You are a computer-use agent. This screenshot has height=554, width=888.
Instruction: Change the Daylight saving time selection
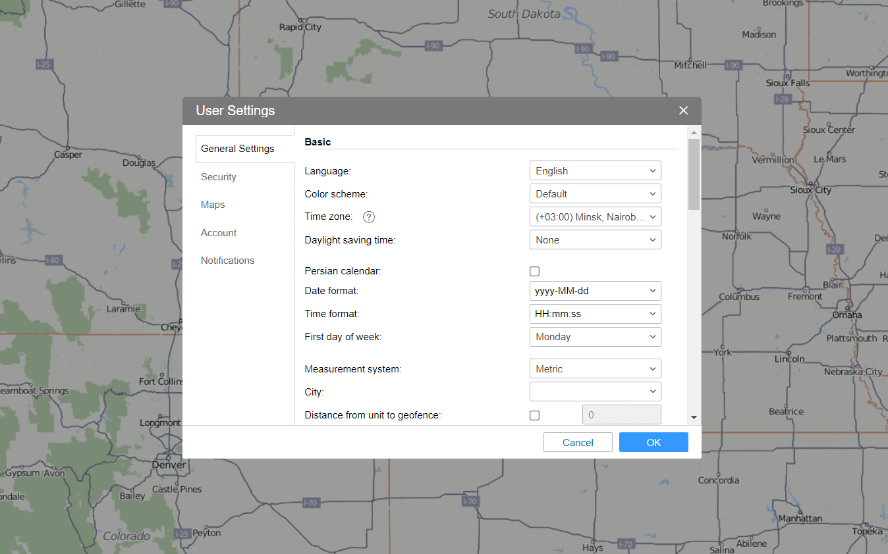[595, 240]
